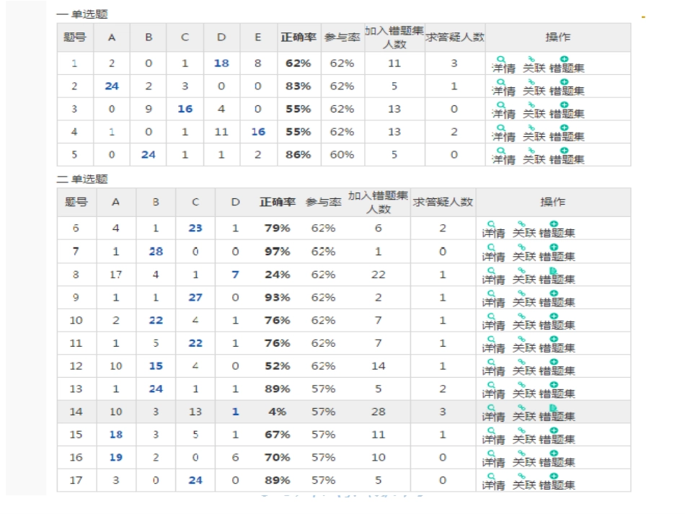This screenshot has height=514, width=685.
Task: Click blue count 19 in question 16 row
Action: pos(116,457)
